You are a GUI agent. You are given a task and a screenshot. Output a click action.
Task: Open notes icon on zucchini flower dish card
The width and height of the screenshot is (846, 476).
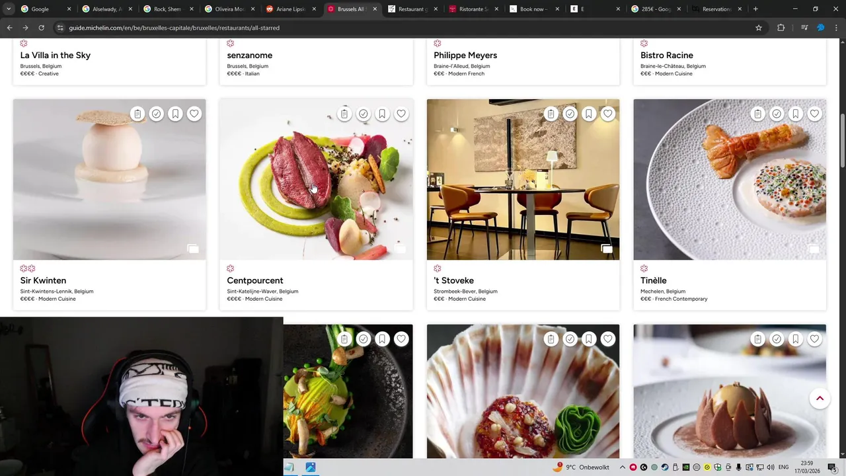click(x=344, y=339)
